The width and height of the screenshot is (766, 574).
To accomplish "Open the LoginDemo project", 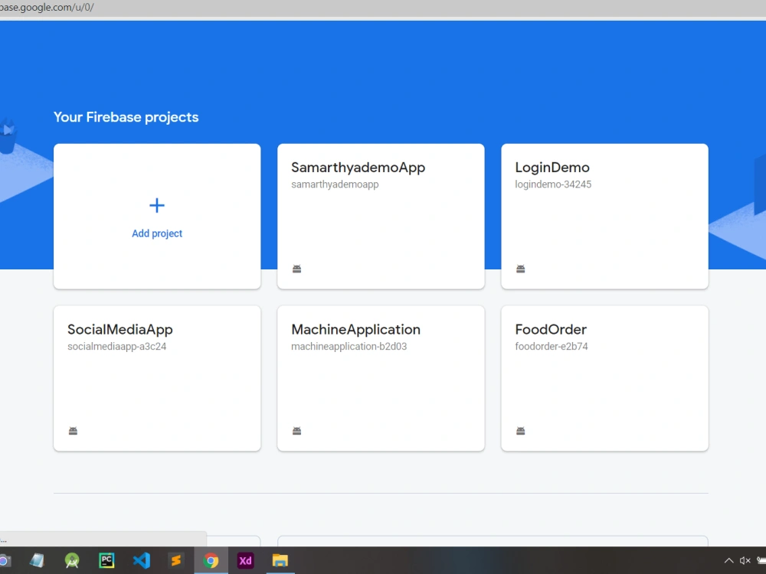I will (604, 217).
